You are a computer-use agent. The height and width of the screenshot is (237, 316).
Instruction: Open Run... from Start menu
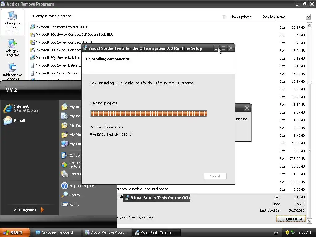(70, 204)
